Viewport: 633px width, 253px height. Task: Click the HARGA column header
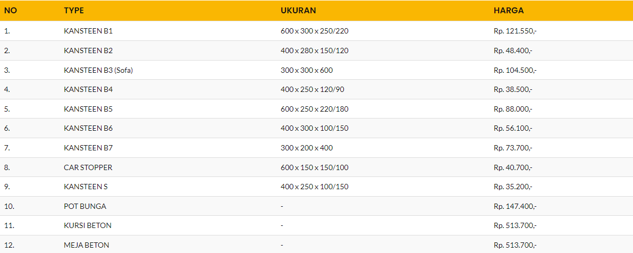click(509, 10)
